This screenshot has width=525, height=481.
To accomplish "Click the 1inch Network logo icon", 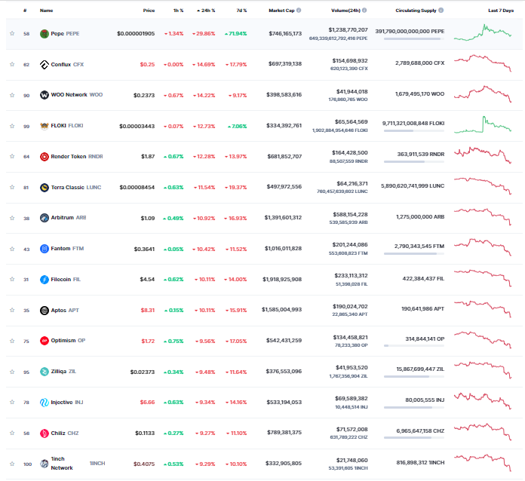I will pyautogui.click(x=45, y=464).
